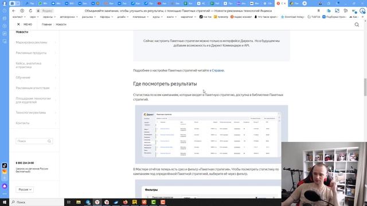This screenshot has height=206, width=367.
Task: Open the Tik Tok bookmark
Action: (x=205, y=17)
